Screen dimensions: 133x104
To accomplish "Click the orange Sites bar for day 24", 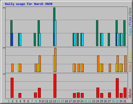I will 98,64.
